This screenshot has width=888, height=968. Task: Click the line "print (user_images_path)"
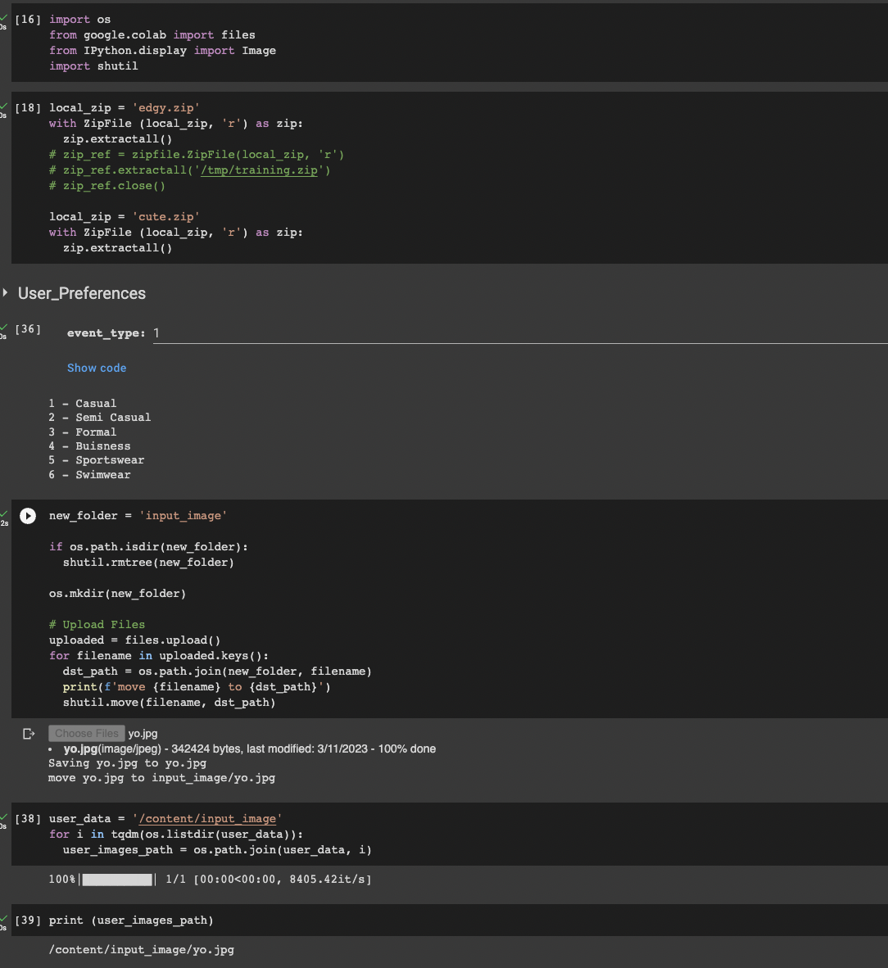[x=131, y=921]
